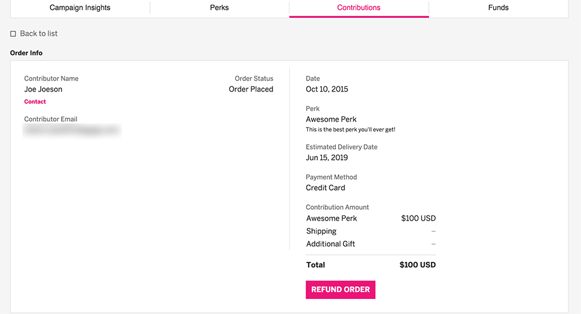Click the blurred contributor email address

click(x=72, y=130)
